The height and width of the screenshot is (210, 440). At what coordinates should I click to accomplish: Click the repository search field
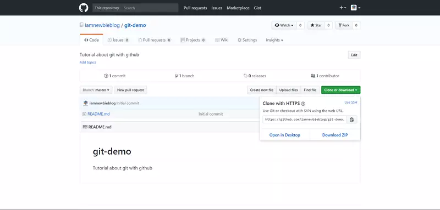135,8
